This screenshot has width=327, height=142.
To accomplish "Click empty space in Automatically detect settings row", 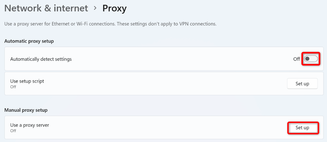I will pos(176,59).
